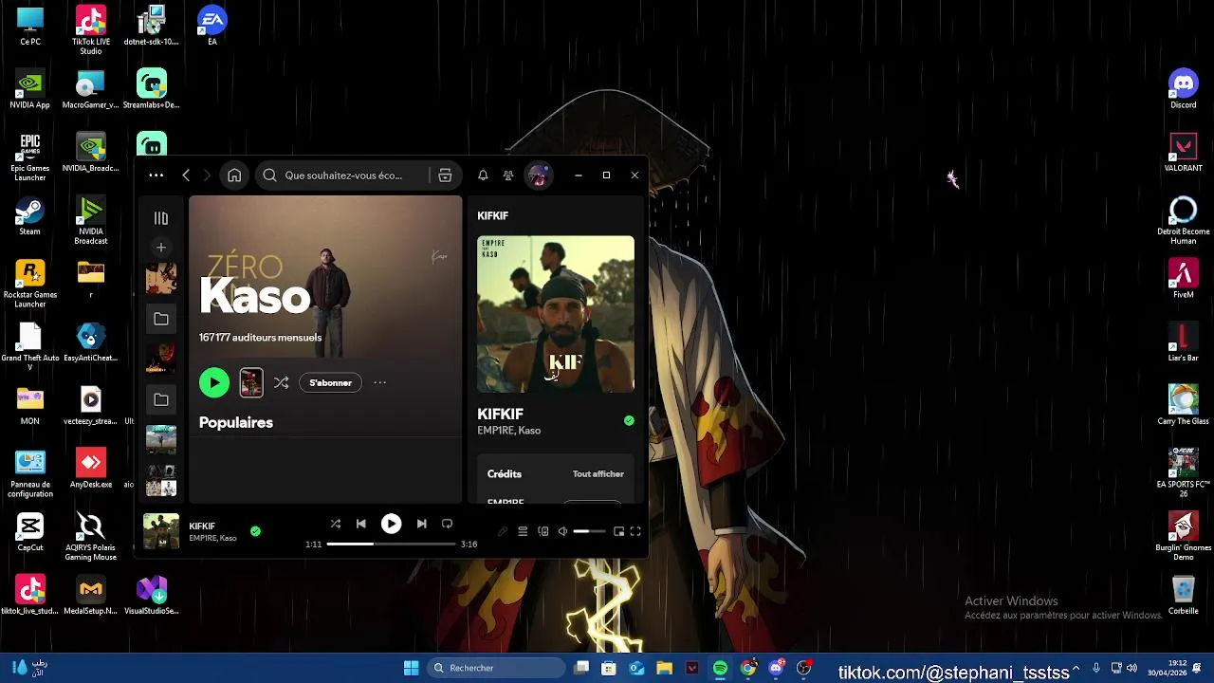Select the Rockstar Games Launcher icon

coord(29,284)
